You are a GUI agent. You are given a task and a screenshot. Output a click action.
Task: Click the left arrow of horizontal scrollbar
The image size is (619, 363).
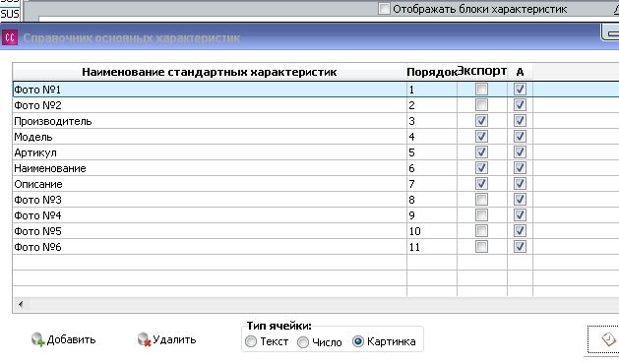20,304
